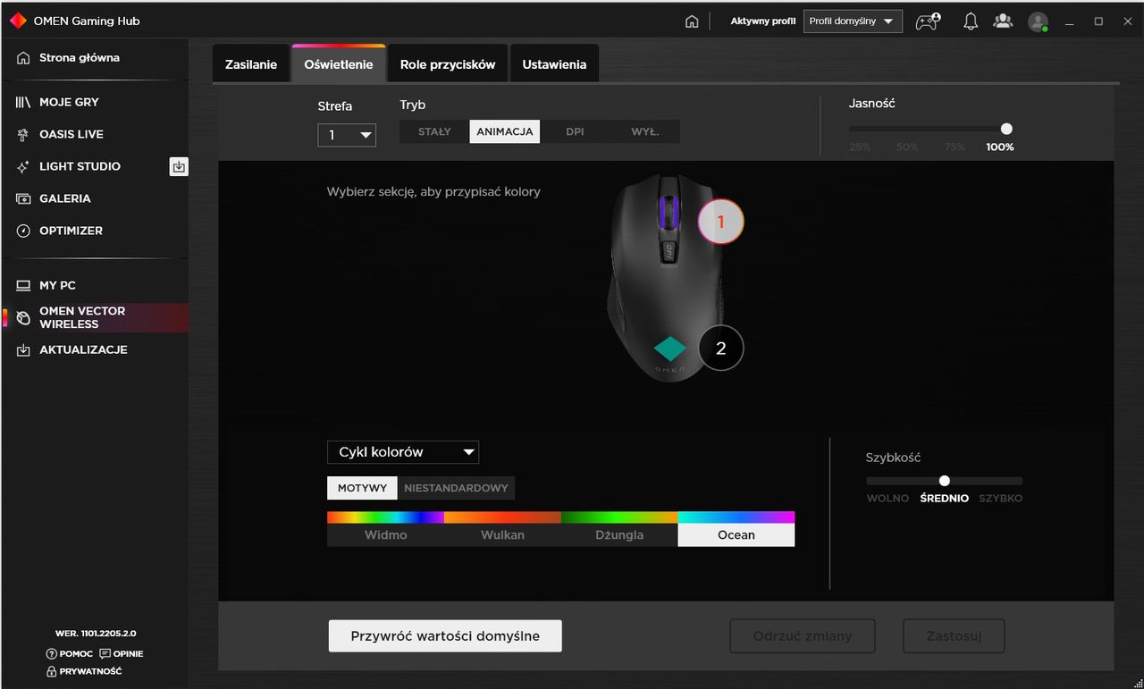Click the MY PC laptop icon
The image size is (1144, 689).
(x=23, y=286)
